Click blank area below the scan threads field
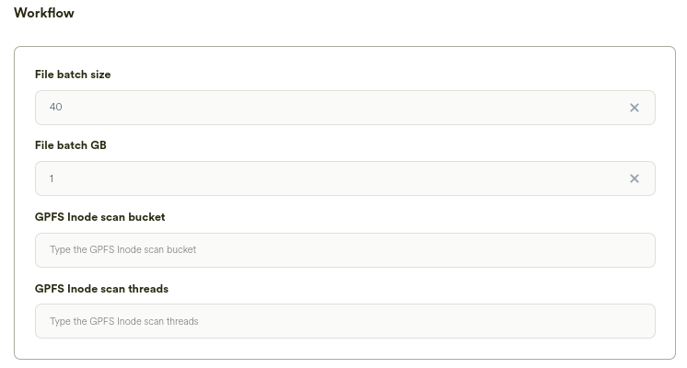 344,349
